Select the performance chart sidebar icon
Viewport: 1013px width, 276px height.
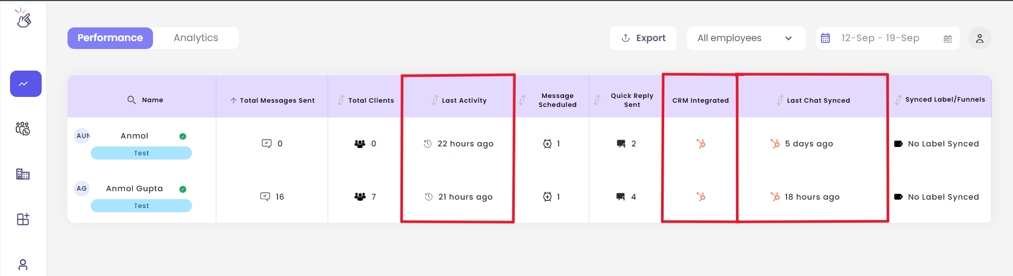coord(26,84)
